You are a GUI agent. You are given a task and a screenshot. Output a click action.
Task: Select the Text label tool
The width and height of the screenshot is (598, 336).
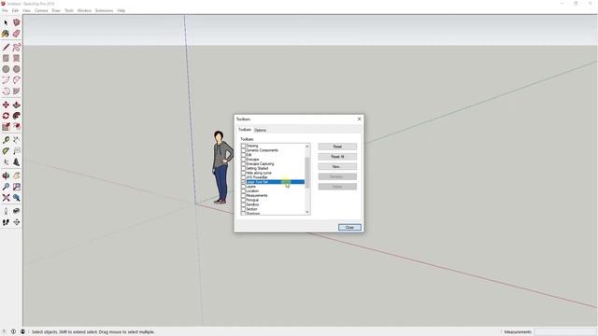(x=17, y=151)
